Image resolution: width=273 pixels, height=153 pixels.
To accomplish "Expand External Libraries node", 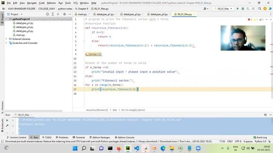I will click(6, 39).
